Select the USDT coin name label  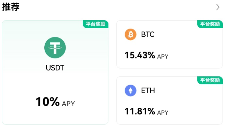tap(55, 68)
